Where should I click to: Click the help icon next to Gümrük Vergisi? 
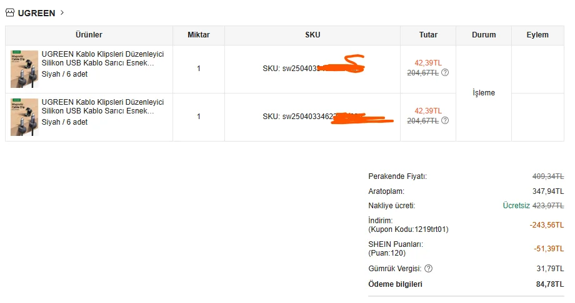point(428,269)
